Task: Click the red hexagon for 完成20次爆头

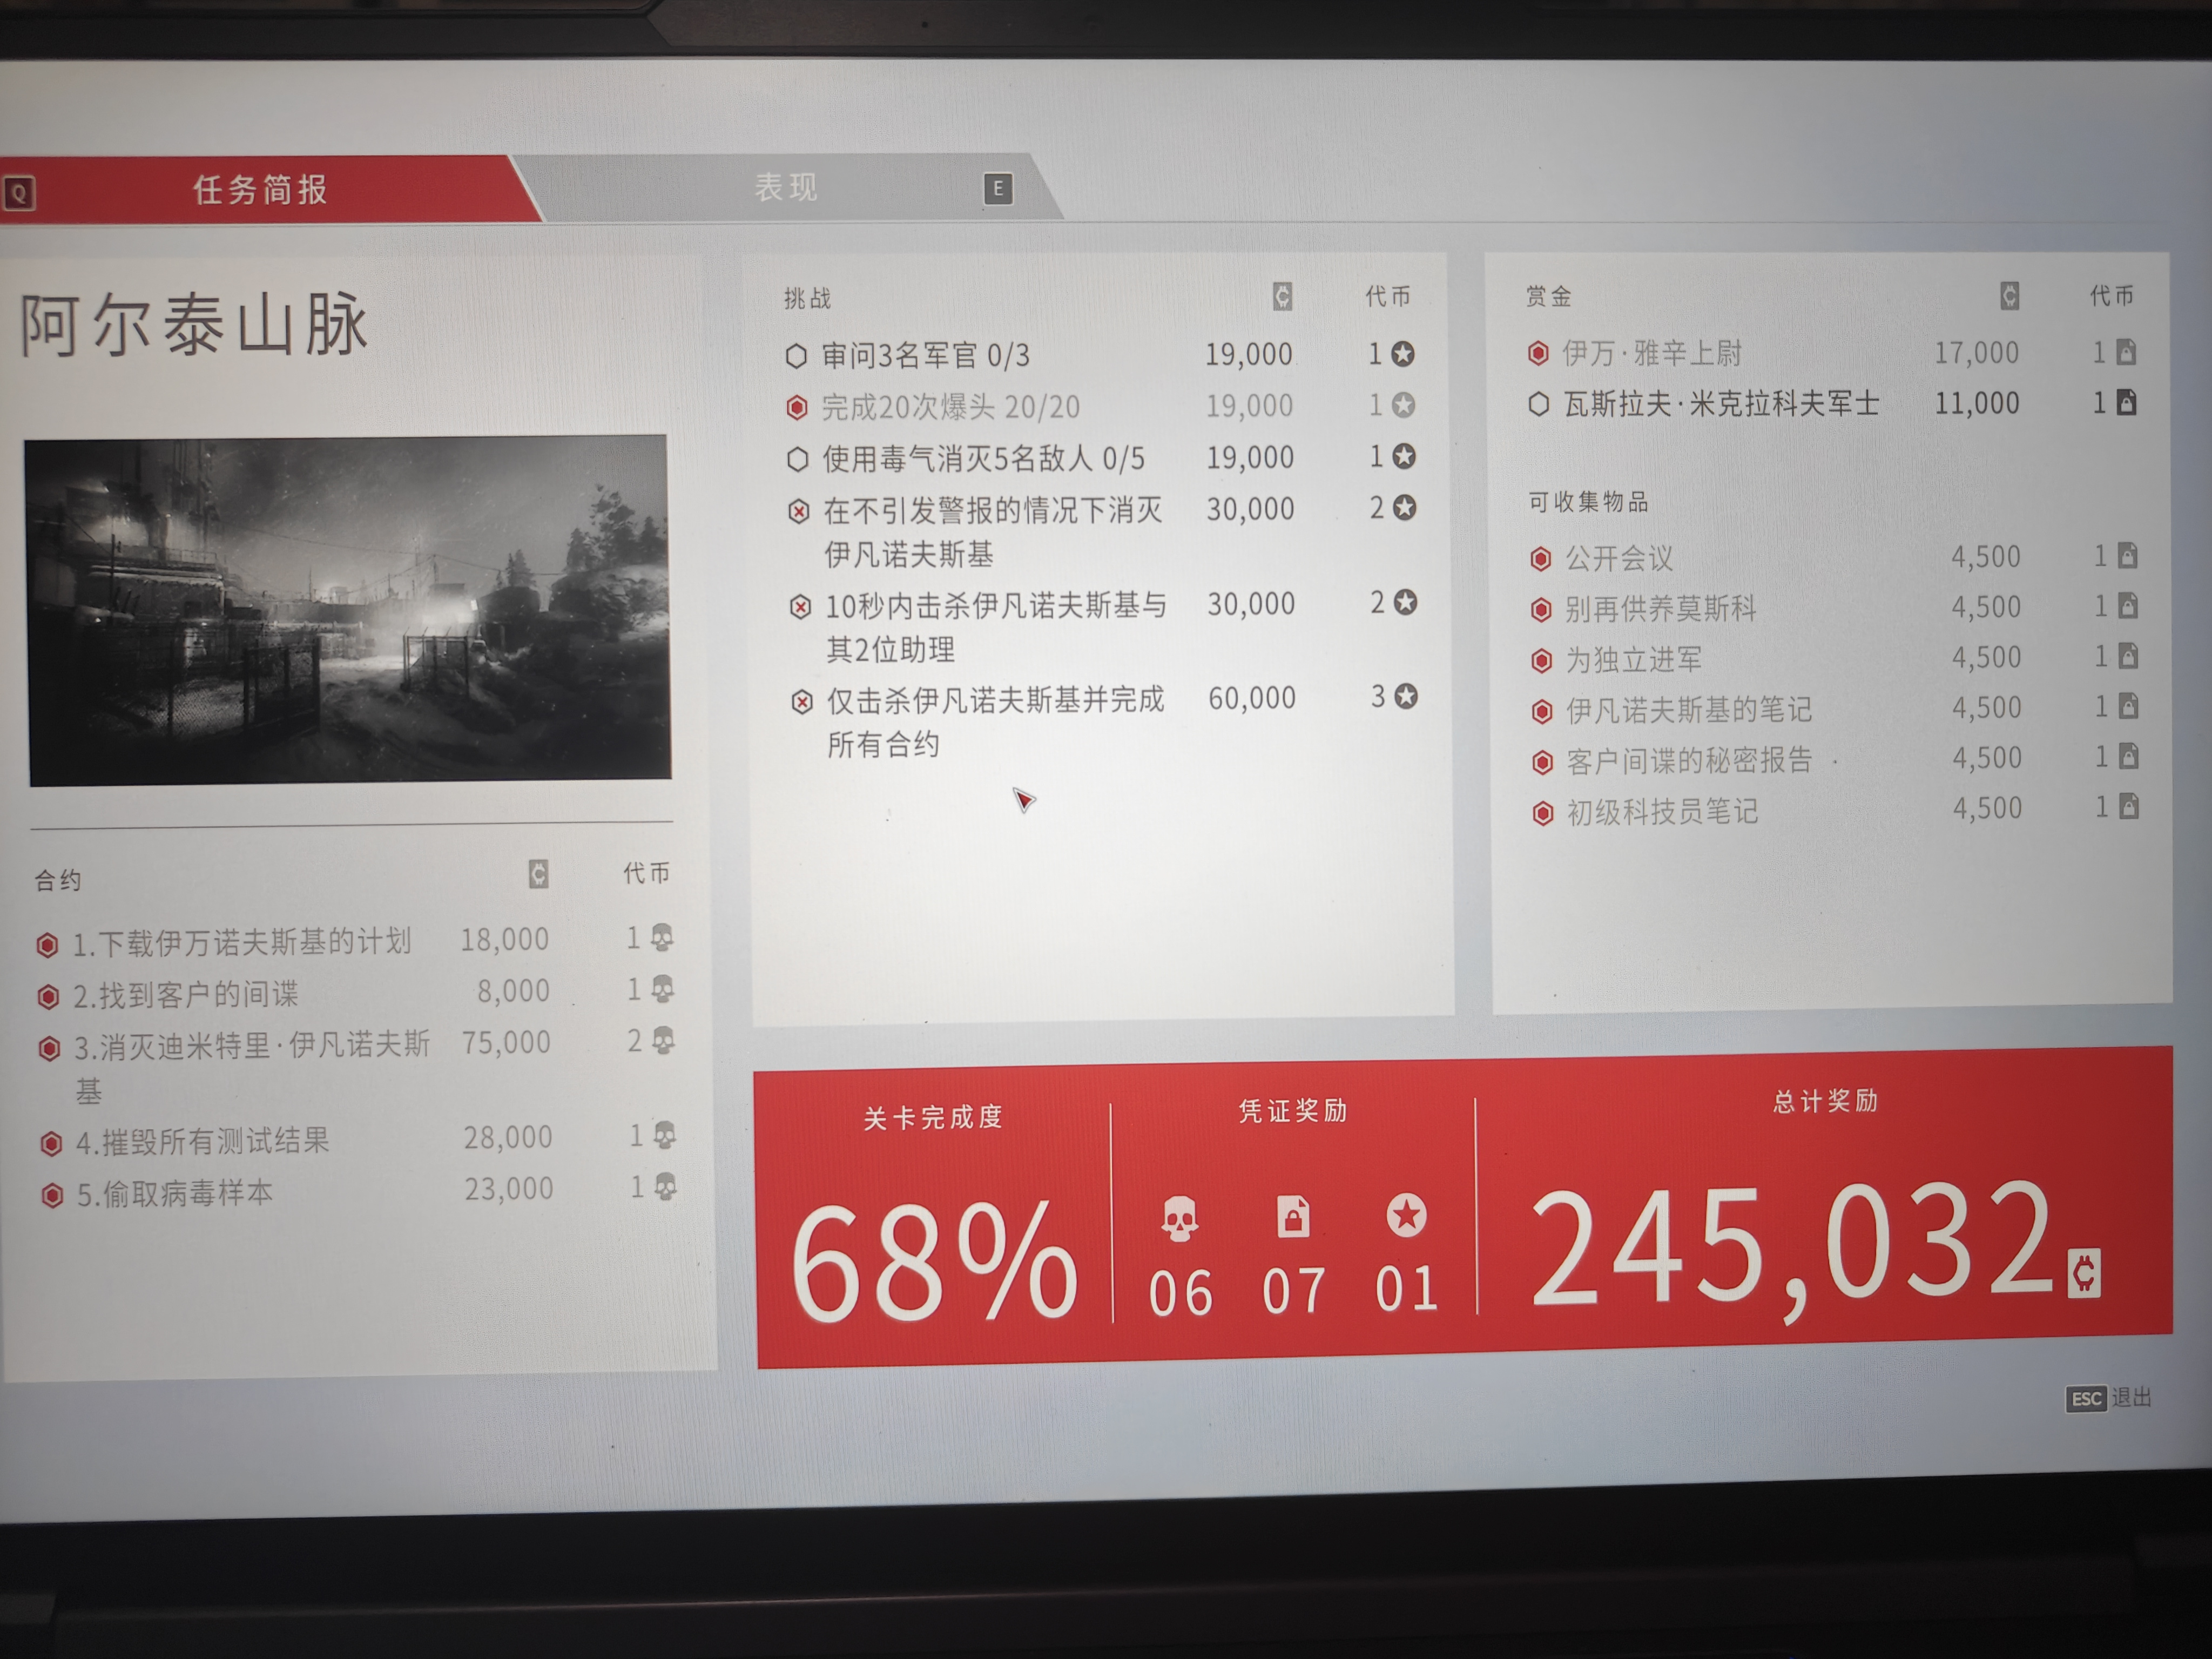Action: click(797, 407)
